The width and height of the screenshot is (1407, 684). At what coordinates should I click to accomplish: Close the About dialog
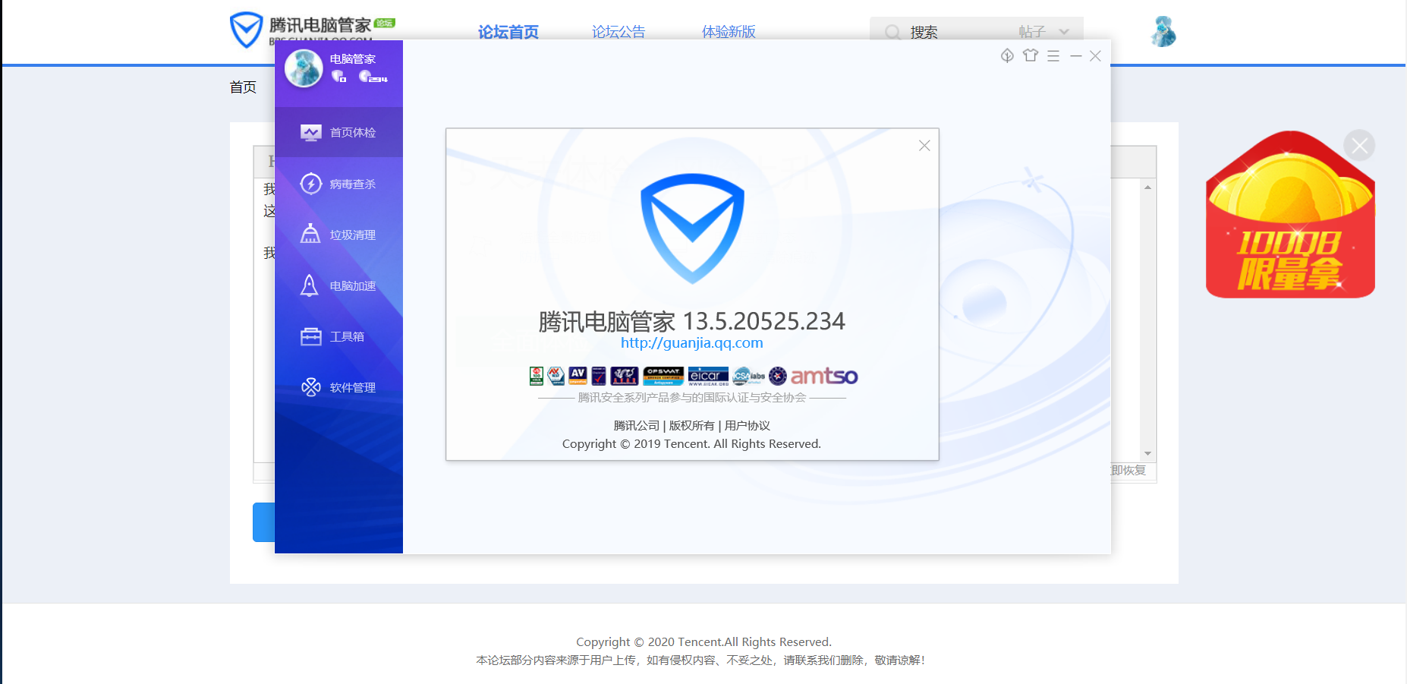tap(924, 145)
